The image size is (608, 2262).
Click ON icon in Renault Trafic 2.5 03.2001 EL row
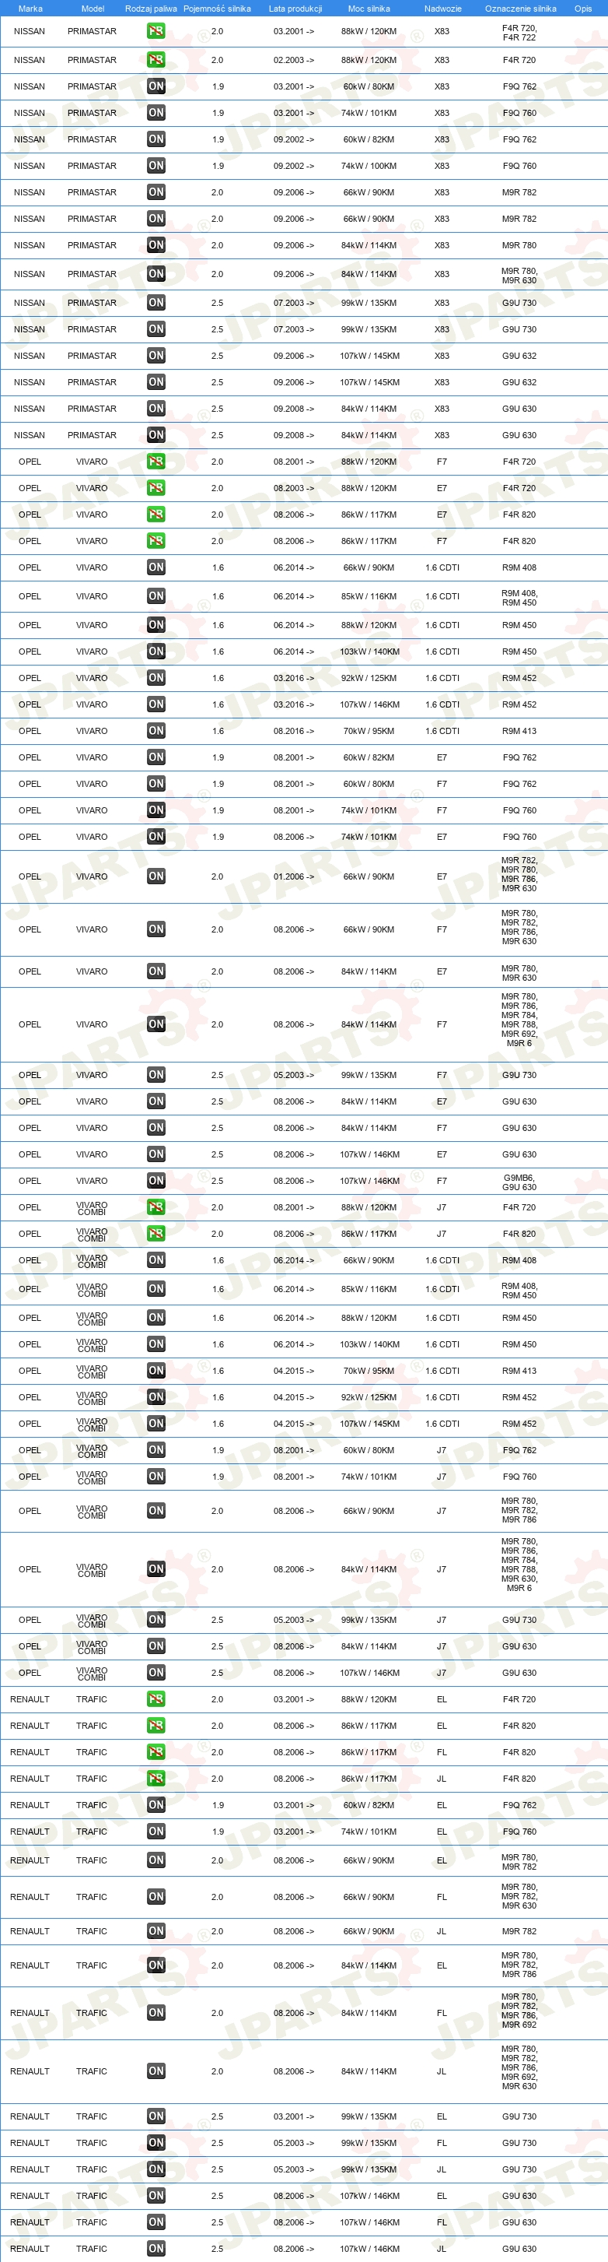156,2116
